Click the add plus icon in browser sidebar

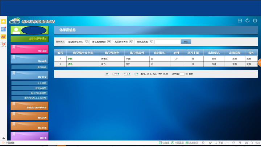pos(3,138)
